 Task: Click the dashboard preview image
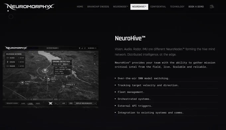pos(51,77)
